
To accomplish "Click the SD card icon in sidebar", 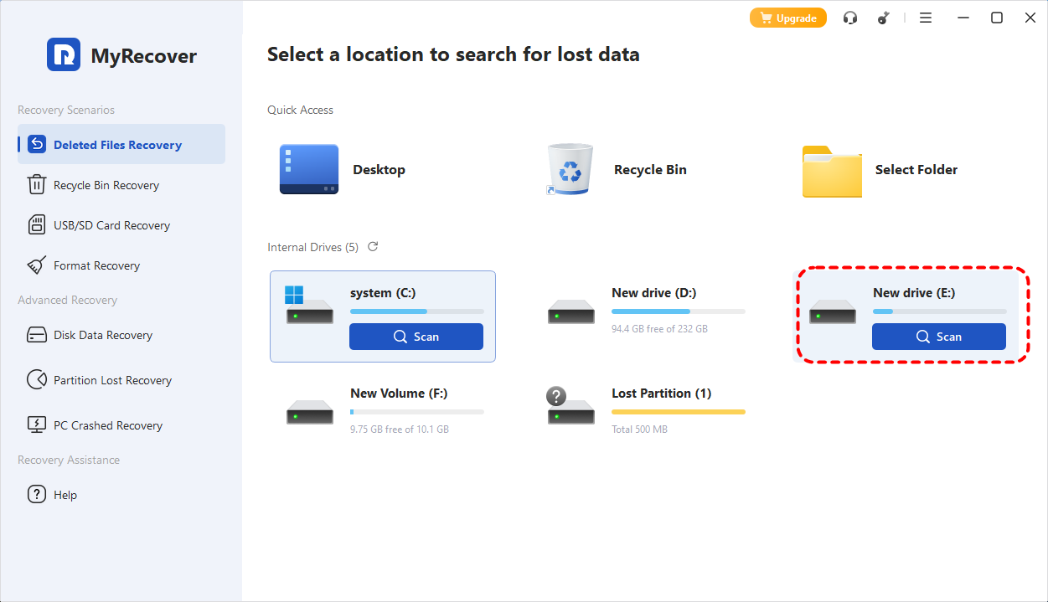I will [37, 225].
